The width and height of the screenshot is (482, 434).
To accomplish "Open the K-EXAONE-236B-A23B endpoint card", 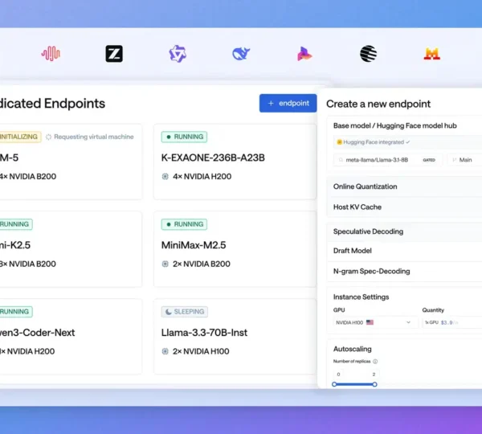I will coord(235,162).
